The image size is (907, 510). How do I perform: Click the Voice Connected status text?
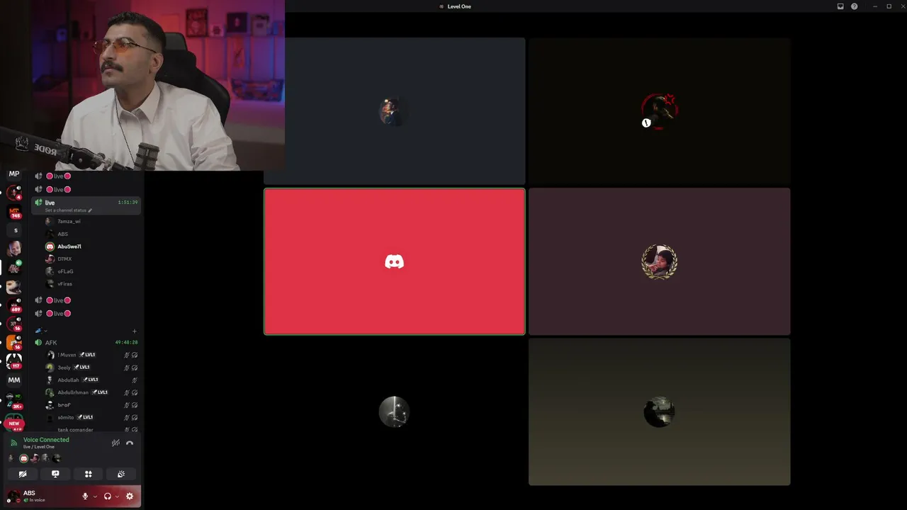[46, 440]
